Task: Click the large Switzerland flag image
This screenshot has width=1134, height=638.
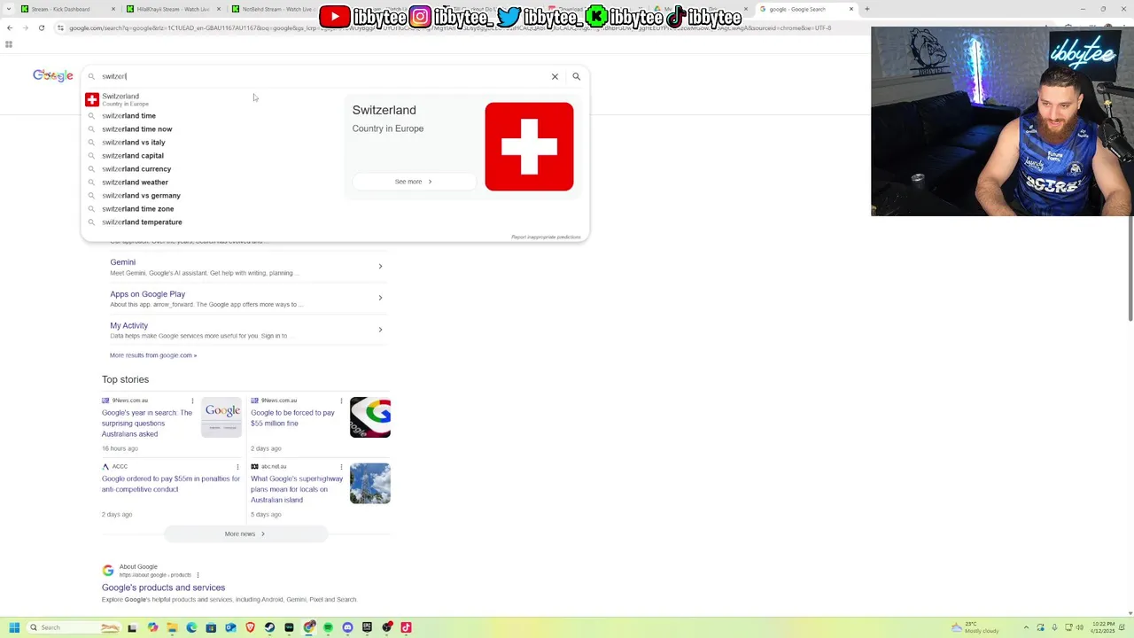Action: pos(529,146)
